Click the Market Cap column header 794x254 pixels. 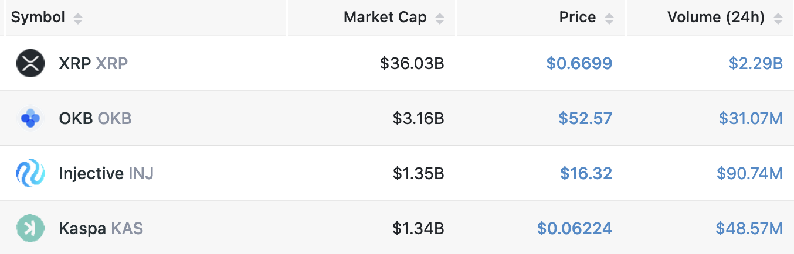(385, 18)
